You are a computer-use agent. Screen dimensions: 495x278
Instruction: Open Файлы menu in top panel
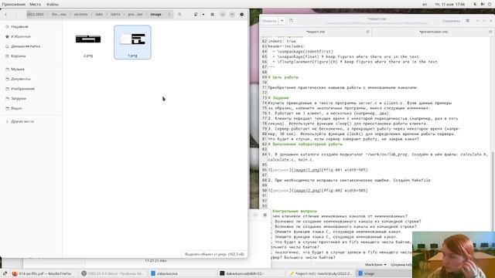(x=53, y=5)
